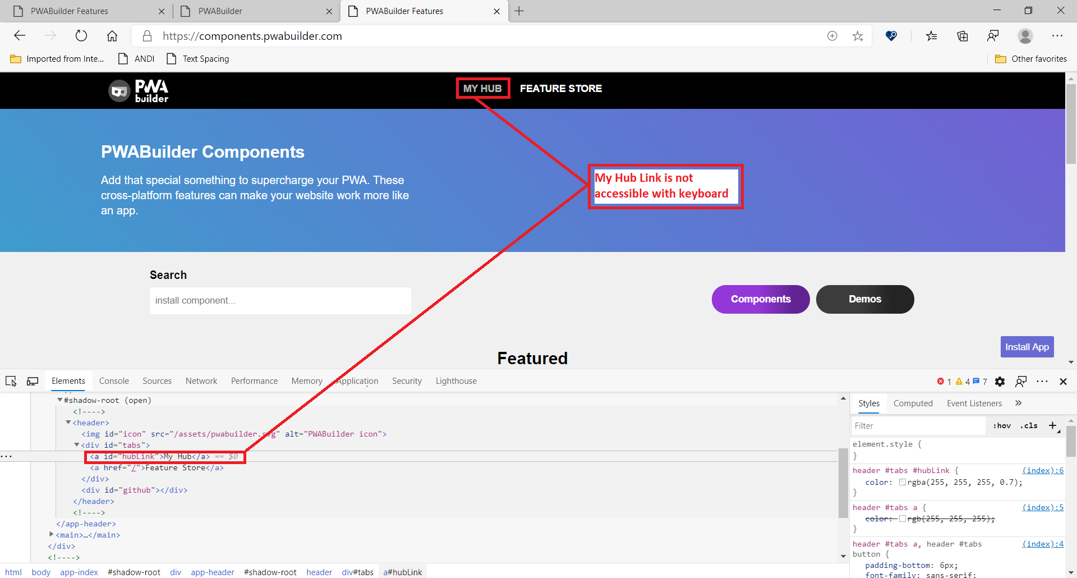This screenshot has width=1077, height=578.
Task: Follow the (index):6 stylesheet link
Action: [x=1042, y=470]
